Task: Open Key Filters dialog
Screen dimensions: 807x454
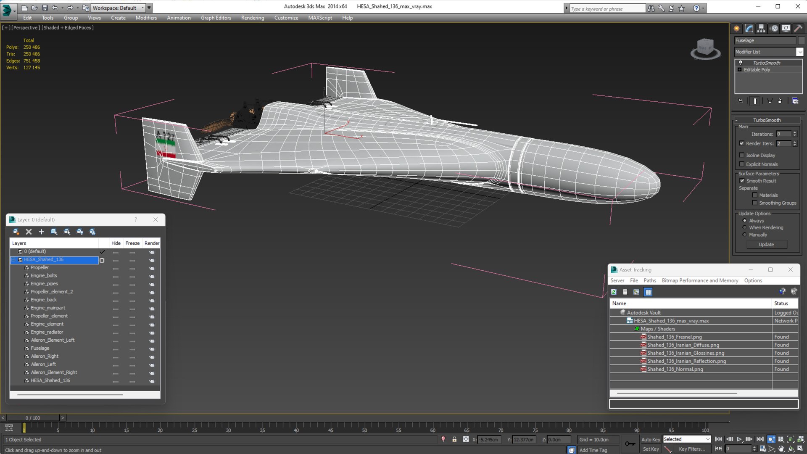Action: pyautogui.click(x=692, y=449)
